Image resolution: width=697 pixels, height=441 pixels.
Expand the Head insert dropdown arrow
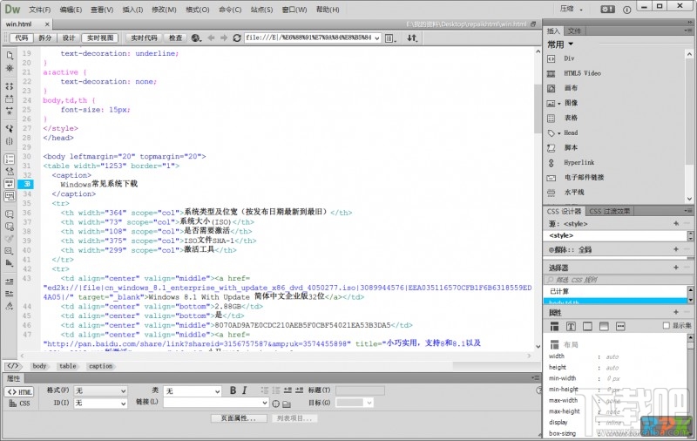tap(559, 133)
